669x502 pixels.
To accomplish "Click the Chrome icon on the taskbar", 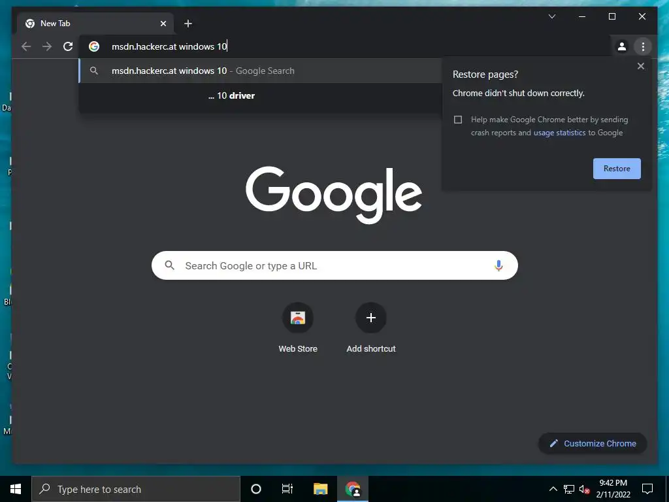I will pos(352,489).
